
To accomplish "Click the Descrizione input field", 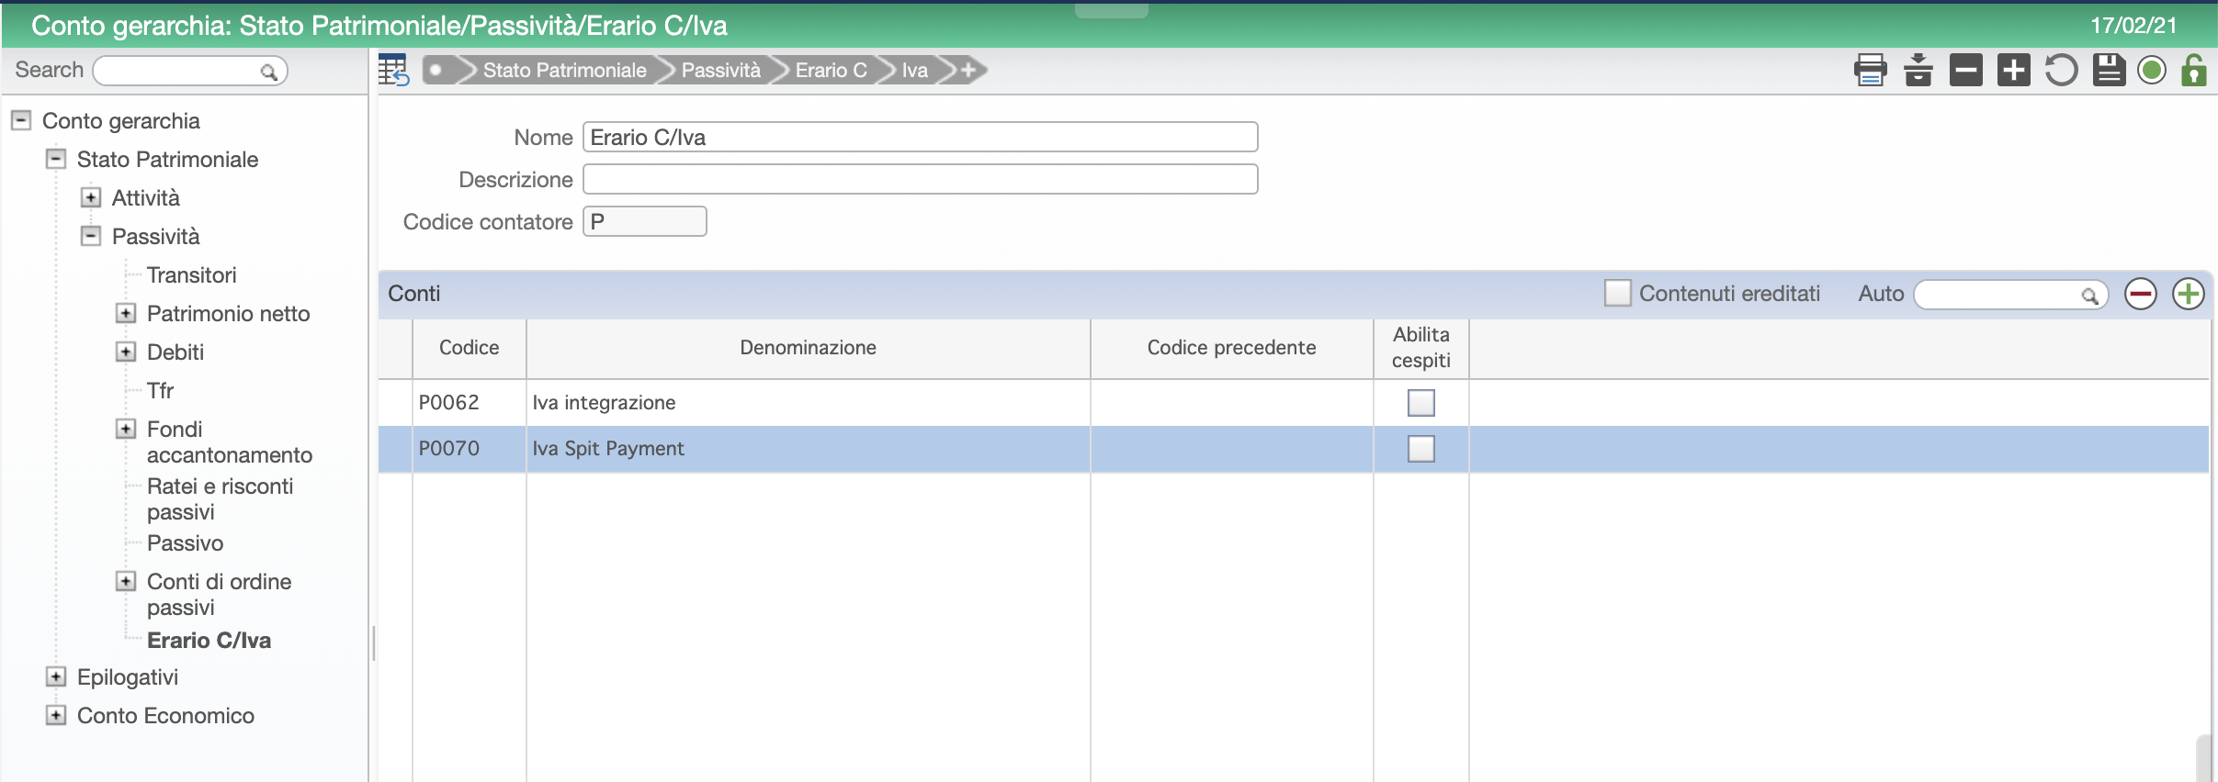I will click(920, 179).
